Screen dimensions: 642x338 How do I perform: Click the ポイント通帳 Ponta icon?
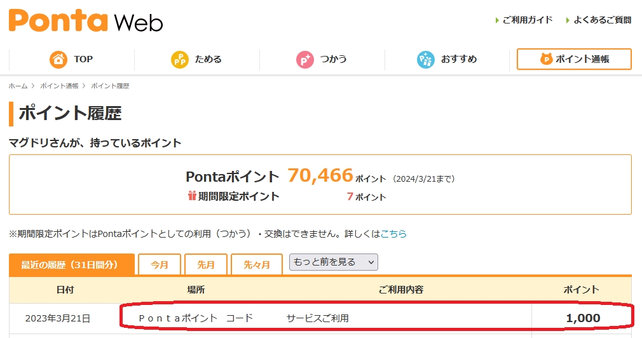(x=547, y=60)
